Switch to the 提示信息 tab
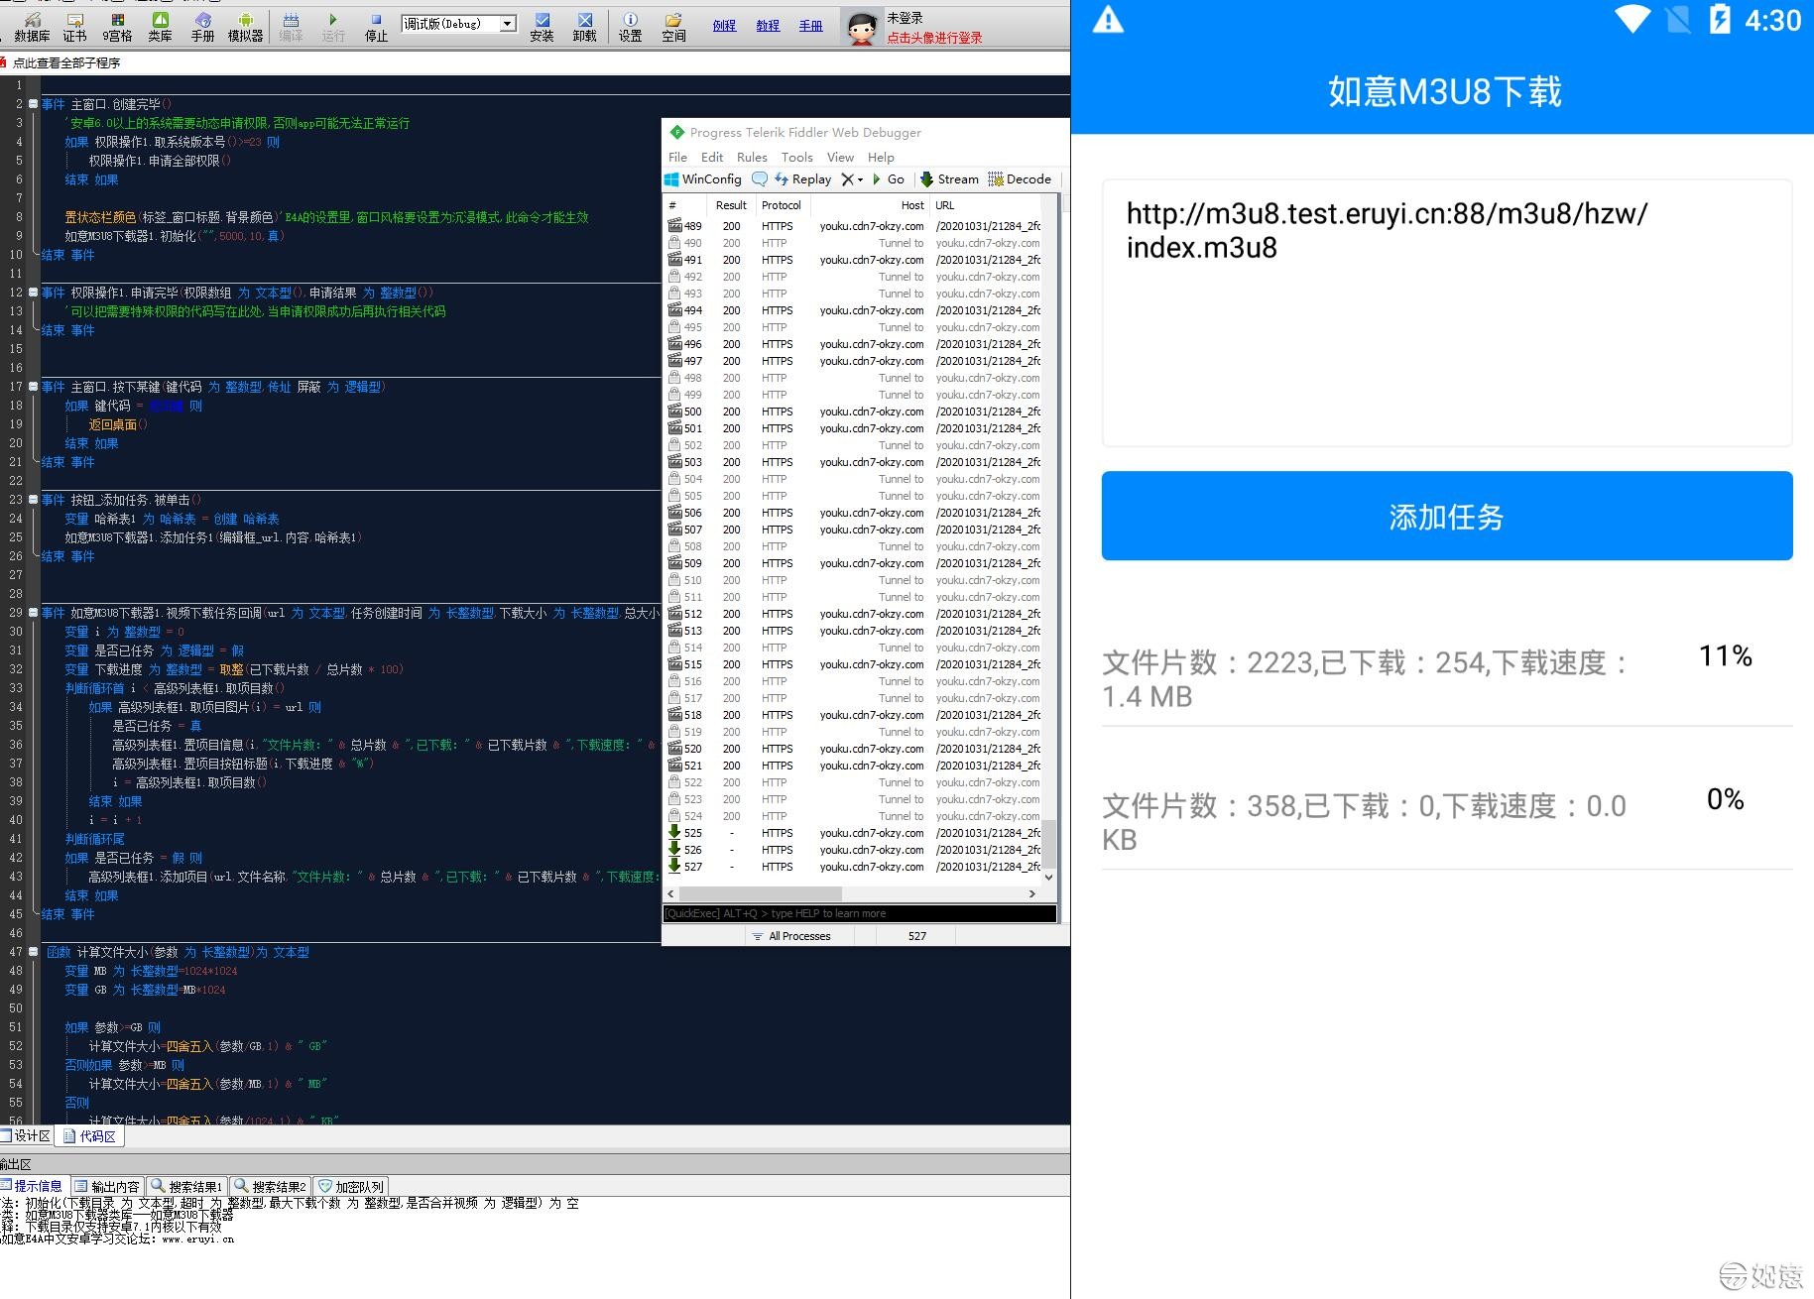This screenshot has width=1814, height=1299. coord(33,1186)
